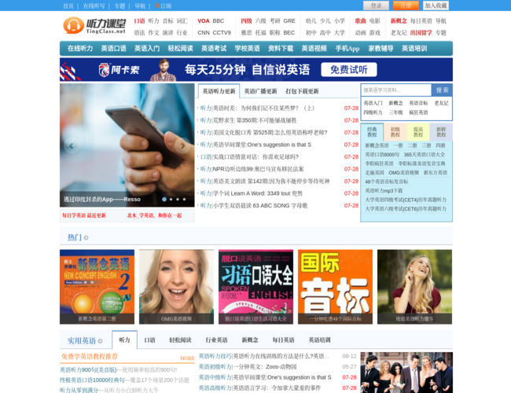Open 手机App in main navigation
The width and height of the screenshot is (511, 393).
(x=347, y=49)
